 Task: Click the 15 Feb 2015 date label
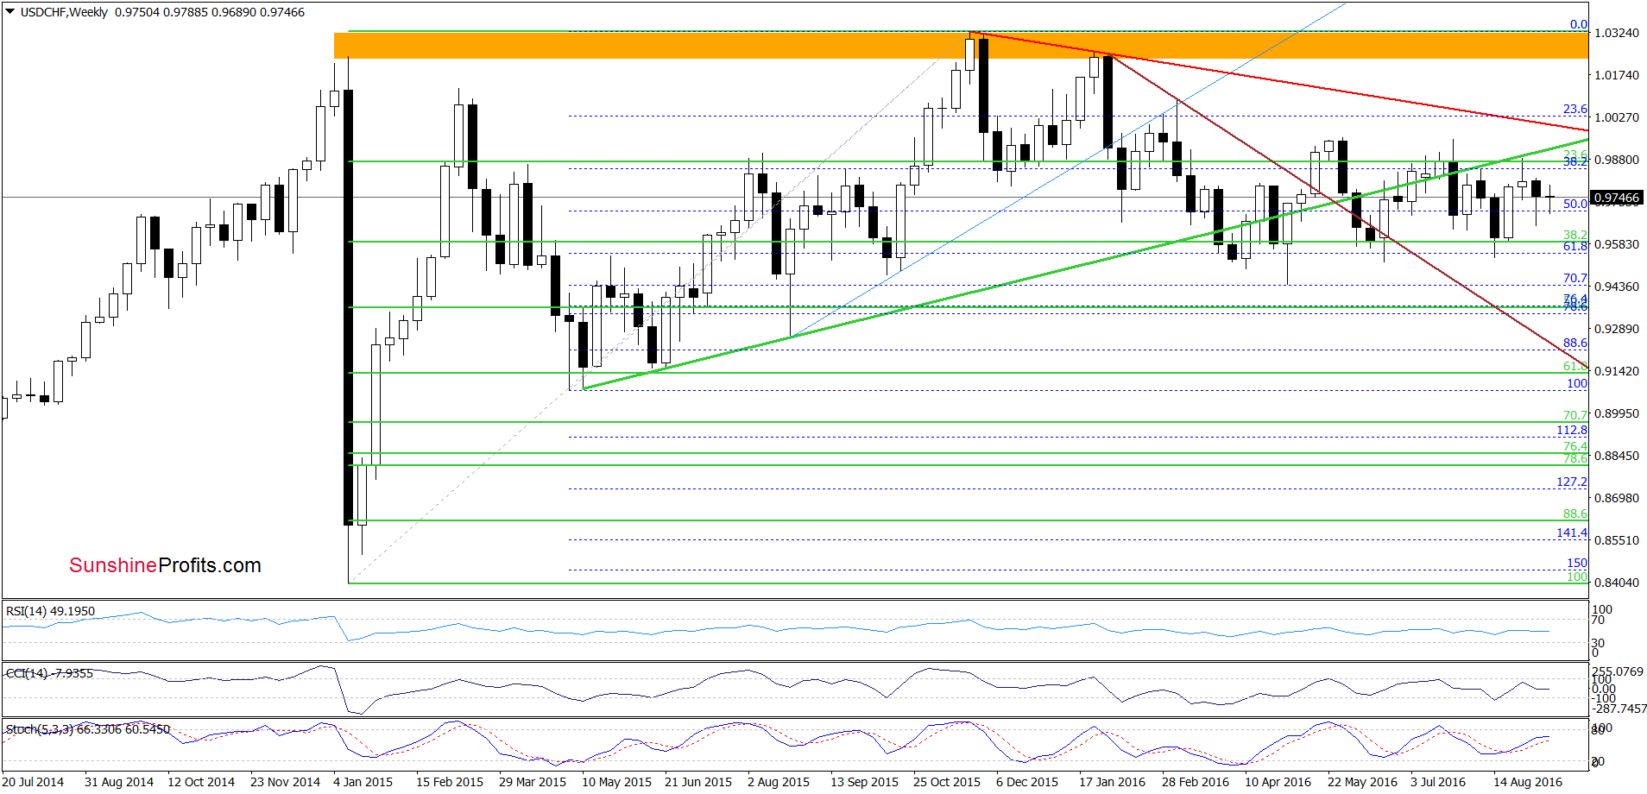449,782
